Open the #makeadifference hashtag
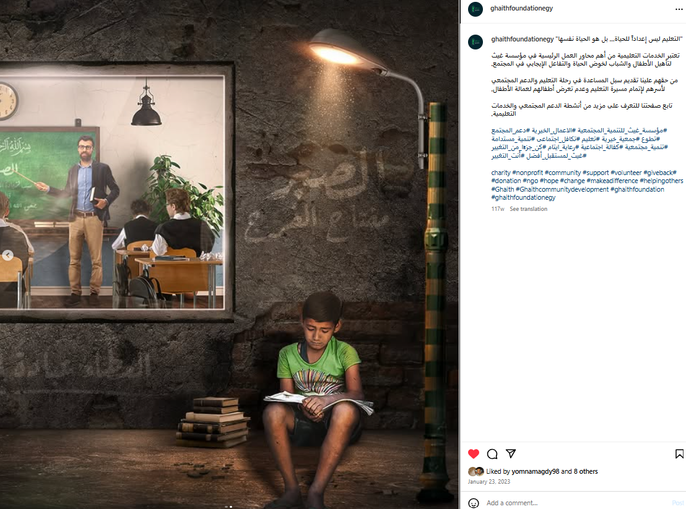This screenshot has width=686, height=509. (x=612, y=181)
